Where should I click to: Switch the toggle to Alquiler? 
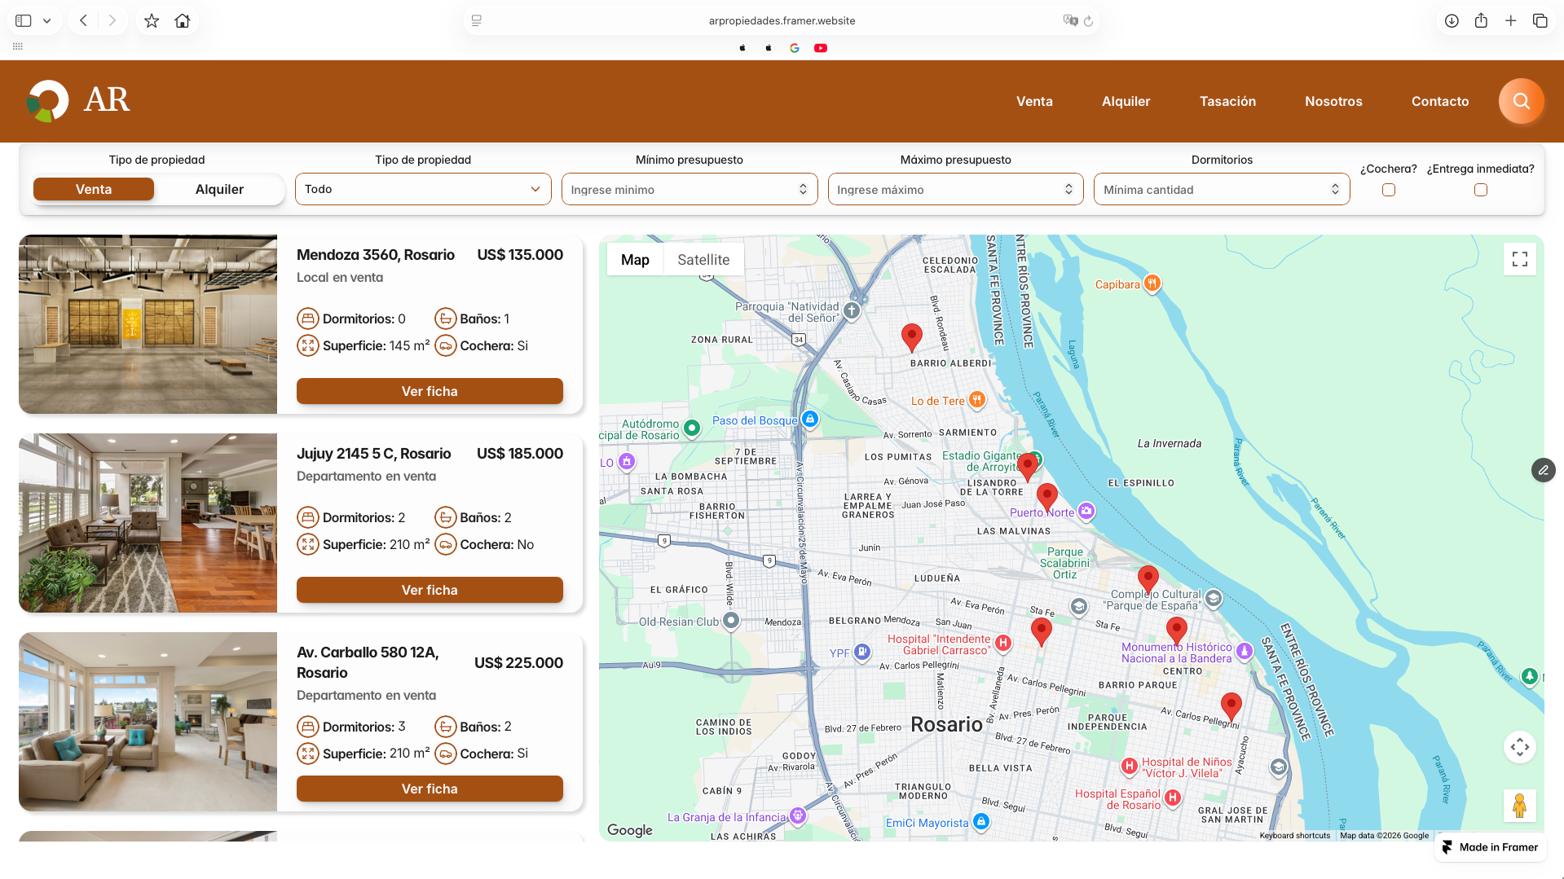pyautogui.click(x=219, y=189)
